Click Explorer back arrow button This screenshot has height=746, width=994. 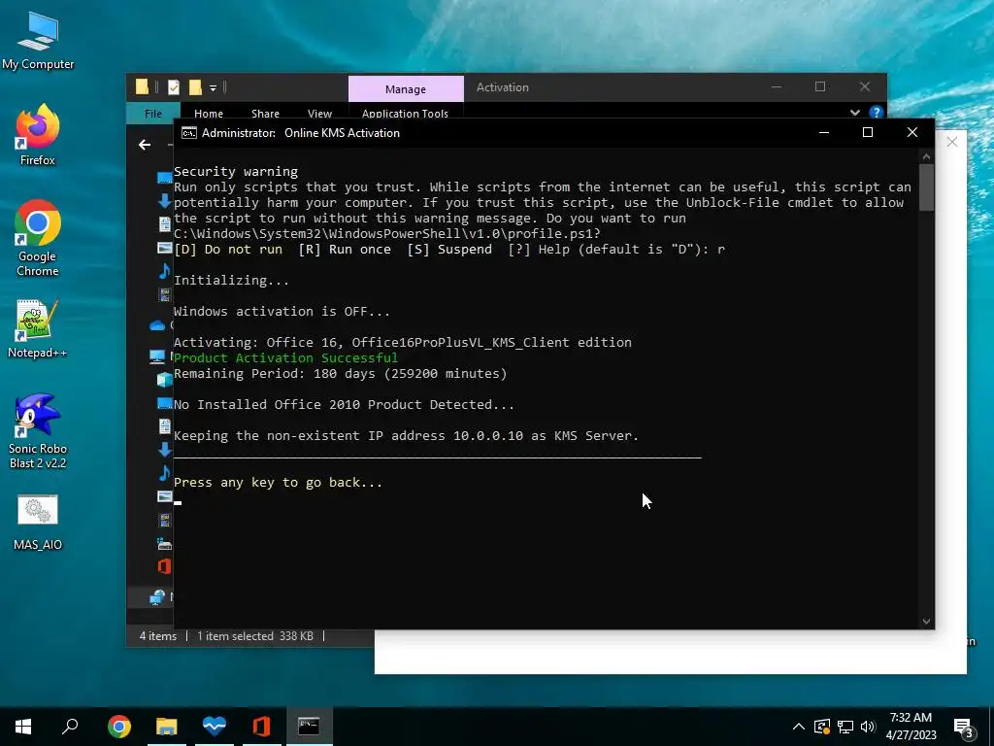tap(145, 145)
